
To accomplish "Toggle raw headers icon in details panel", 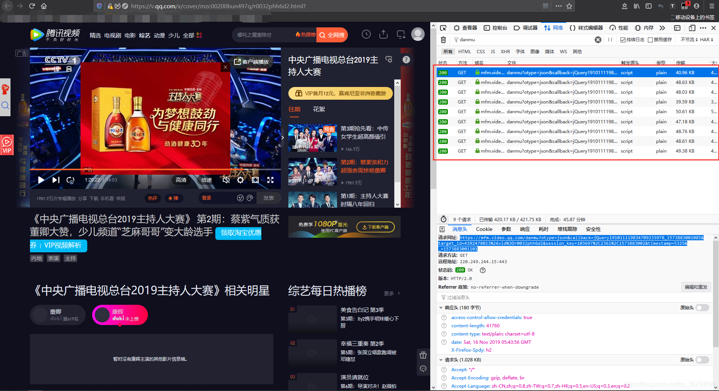I will pos(442,229).
